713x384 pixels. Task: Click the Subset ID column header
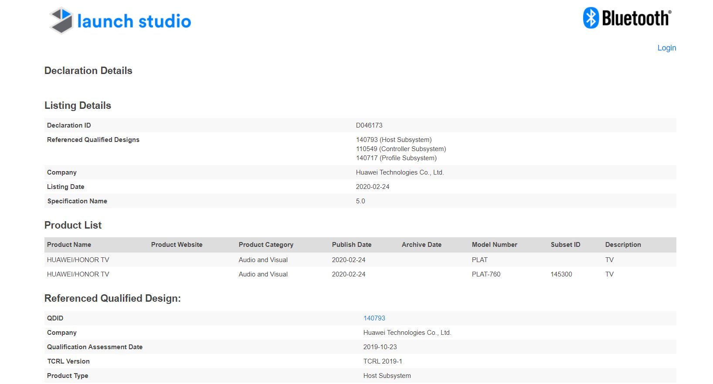pos(565,245)
